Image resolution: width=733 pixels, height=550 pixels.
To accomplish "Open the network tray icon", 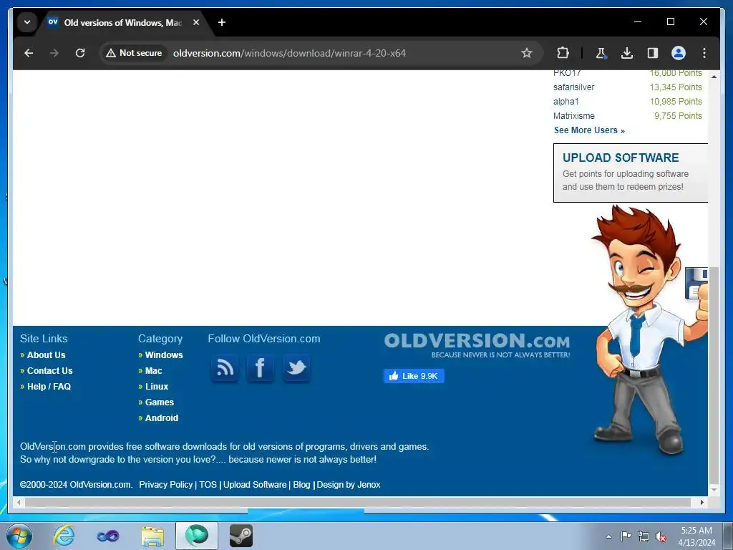I will 644,536.
